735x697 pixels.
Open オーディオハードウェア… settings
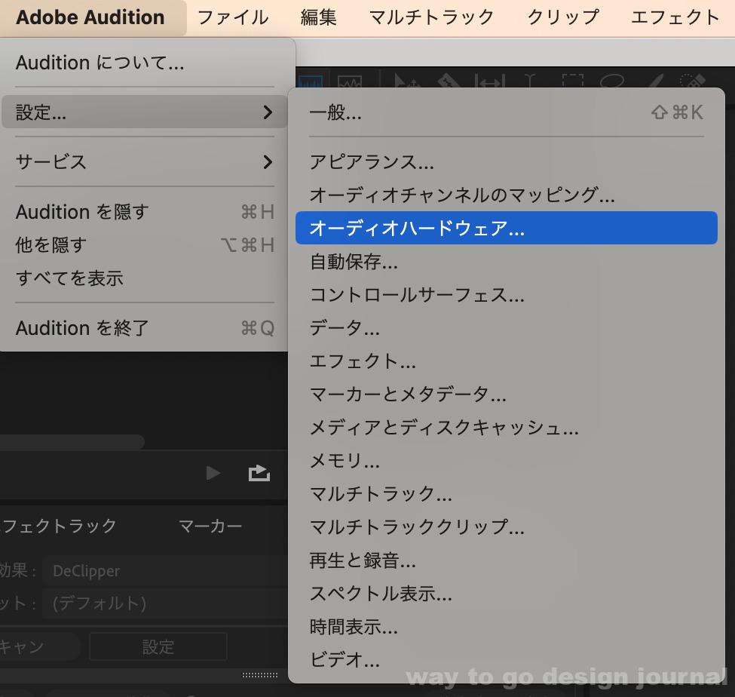coord(507,228)
